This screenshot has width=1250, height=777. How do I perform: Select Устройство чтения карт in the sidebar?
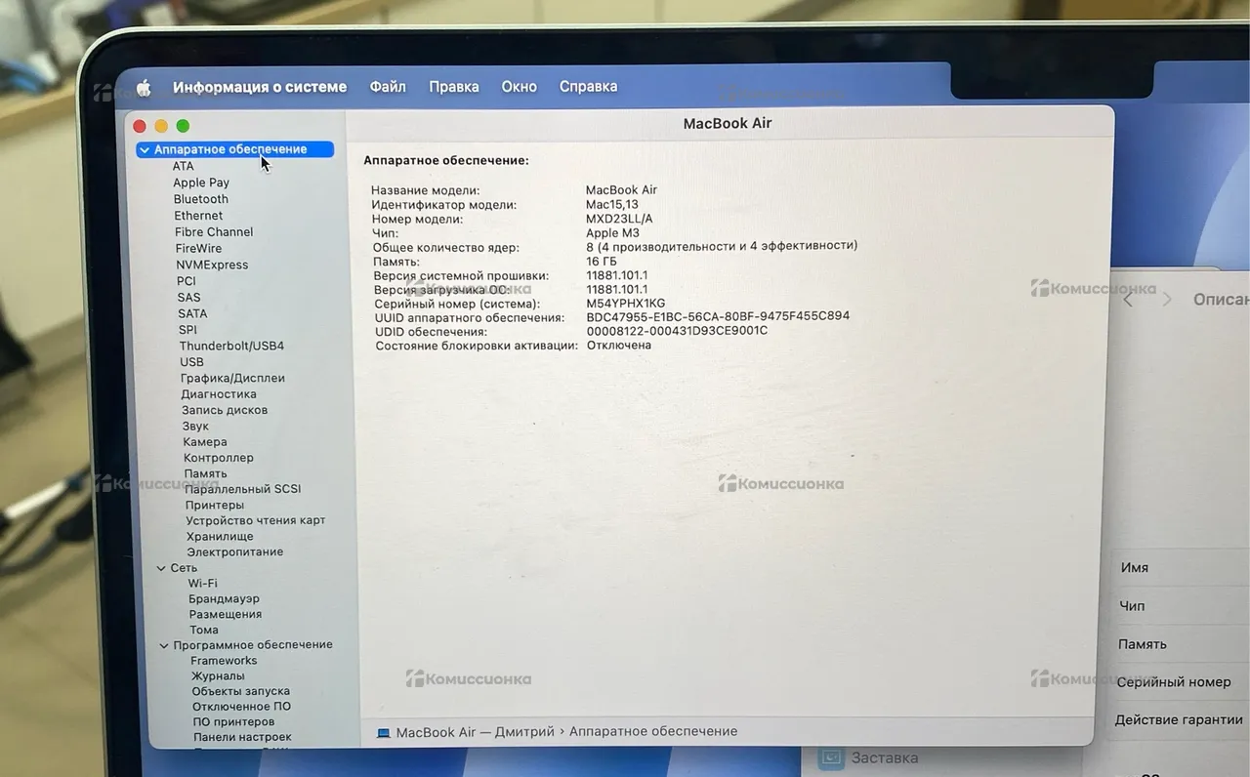(x=256, y=520)
